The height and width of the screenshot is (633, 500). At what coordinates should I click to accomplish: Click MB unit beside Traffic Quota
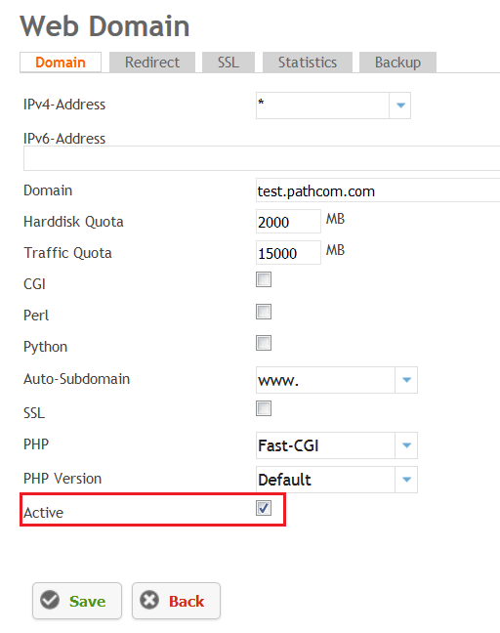(335, 250)
